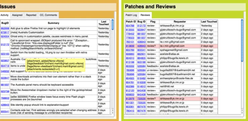Open patch 804910 link
The height and width of the screenshot is (121, 248).
tap(130, 58)
